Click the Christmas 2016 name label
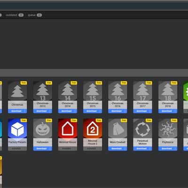 (x=117, y=105)
